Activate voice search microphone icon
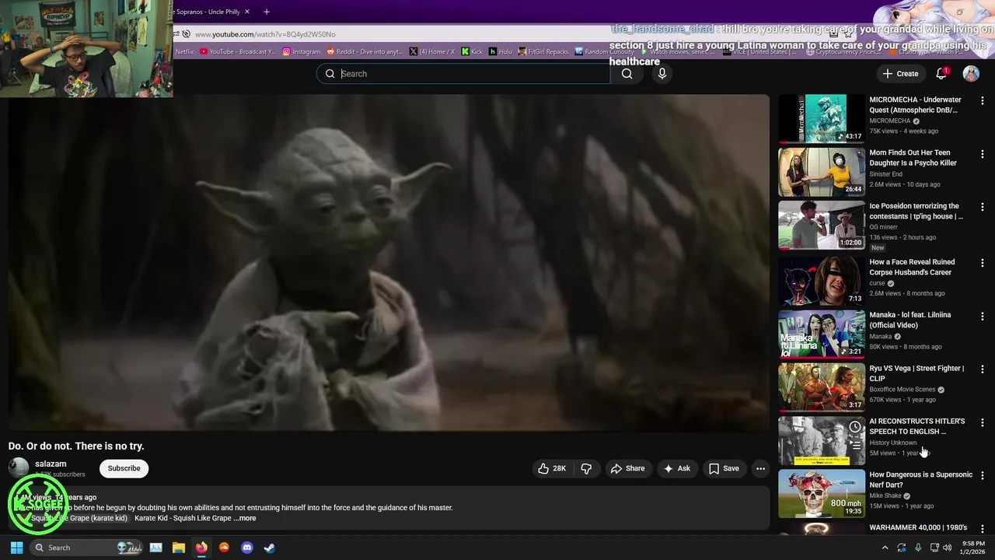Image resolution: width=995 pixels, height=560 pixels. click(662, 74)
